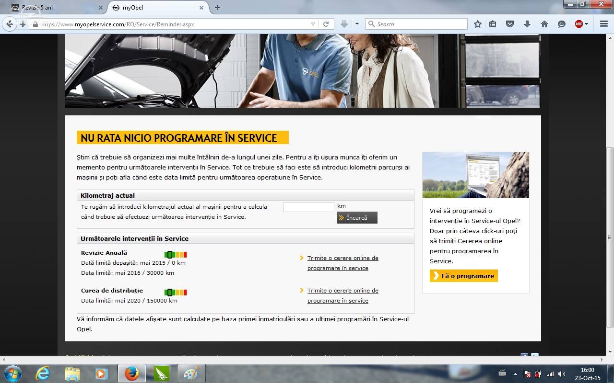Go back with the browser back arrow
This screenshot has height=383, width=614.
(10, 24)
